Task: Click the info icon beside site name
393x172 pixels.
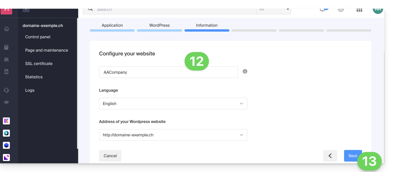Action: click(245, 71)
